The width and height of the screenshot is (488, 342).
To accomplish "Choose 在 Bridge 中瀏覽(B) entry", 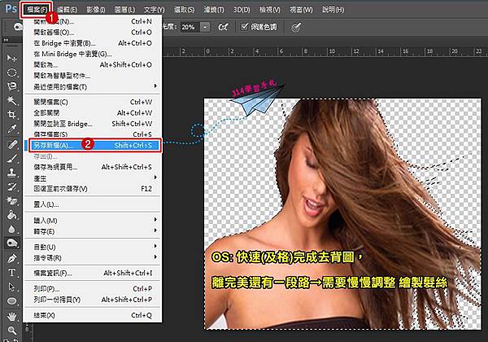I will coord(93,43).
